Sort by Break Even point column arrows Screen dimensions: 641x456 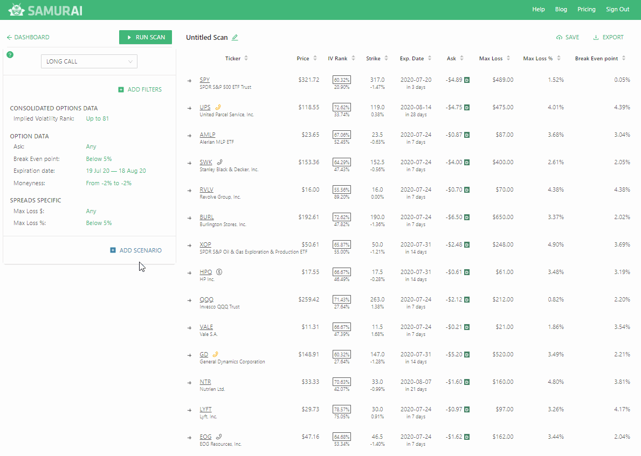624,58
